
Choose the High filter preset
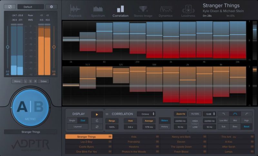coord(246,120)
